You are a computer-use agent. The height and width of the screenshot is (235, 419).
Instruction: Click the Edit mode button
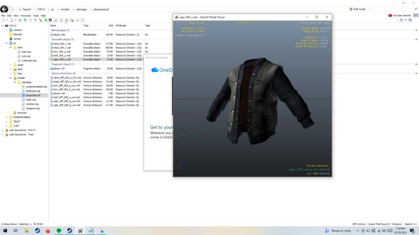point(358,9)
